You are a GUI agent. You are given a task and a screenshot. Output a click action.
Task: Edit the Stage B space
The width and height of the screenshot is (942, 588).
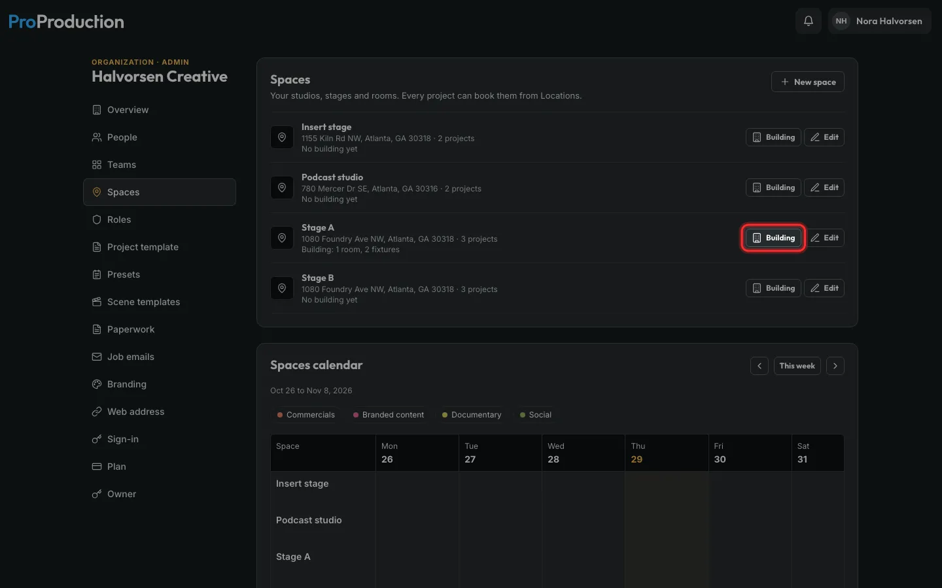pyautogui.click(x=824, y=288)
